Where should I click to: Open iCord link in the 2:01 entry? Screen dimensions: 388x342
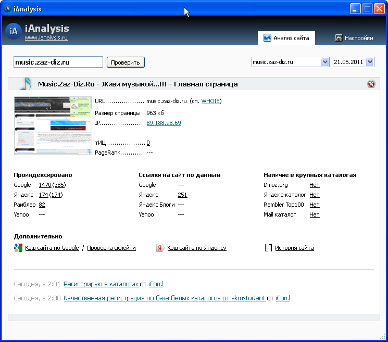pos(156,284)
